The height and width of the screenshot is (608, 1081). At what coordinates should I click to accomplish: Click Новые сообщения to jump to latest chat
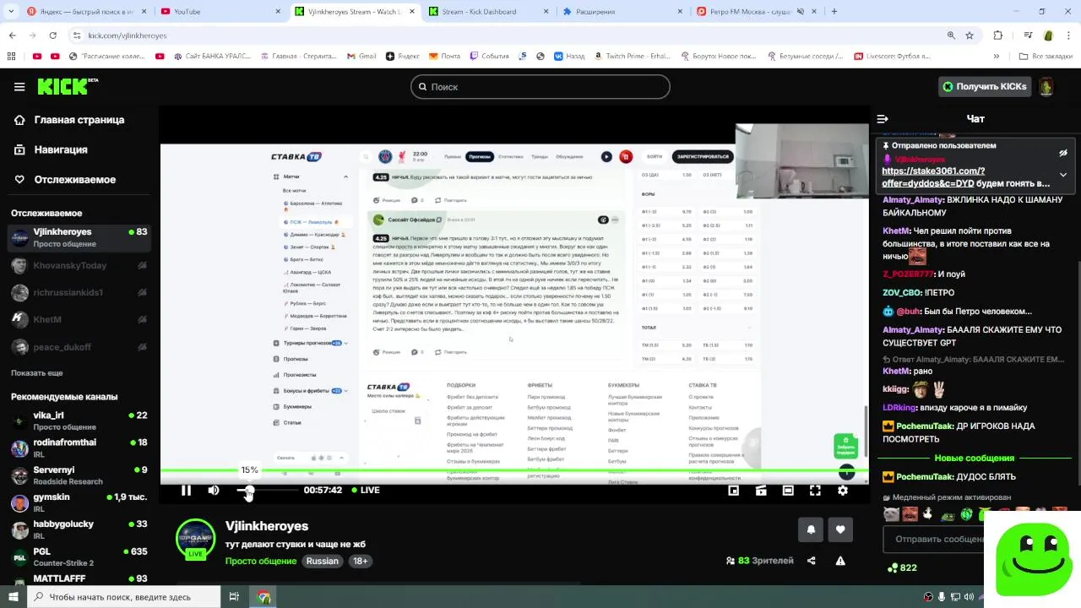pos(974,458)
